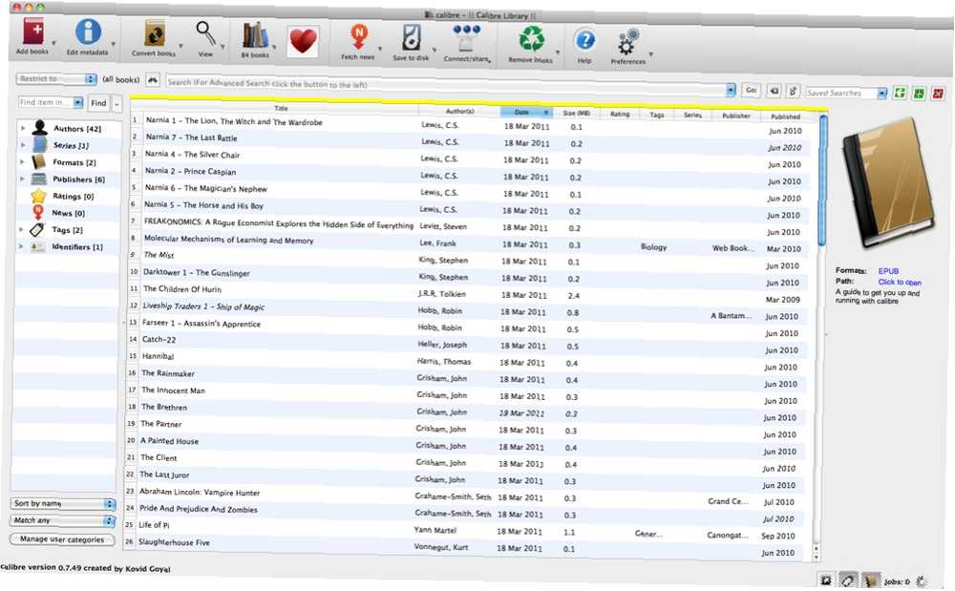
Task: Click the advanced search binoculars icon
Action: coord(153,80)
